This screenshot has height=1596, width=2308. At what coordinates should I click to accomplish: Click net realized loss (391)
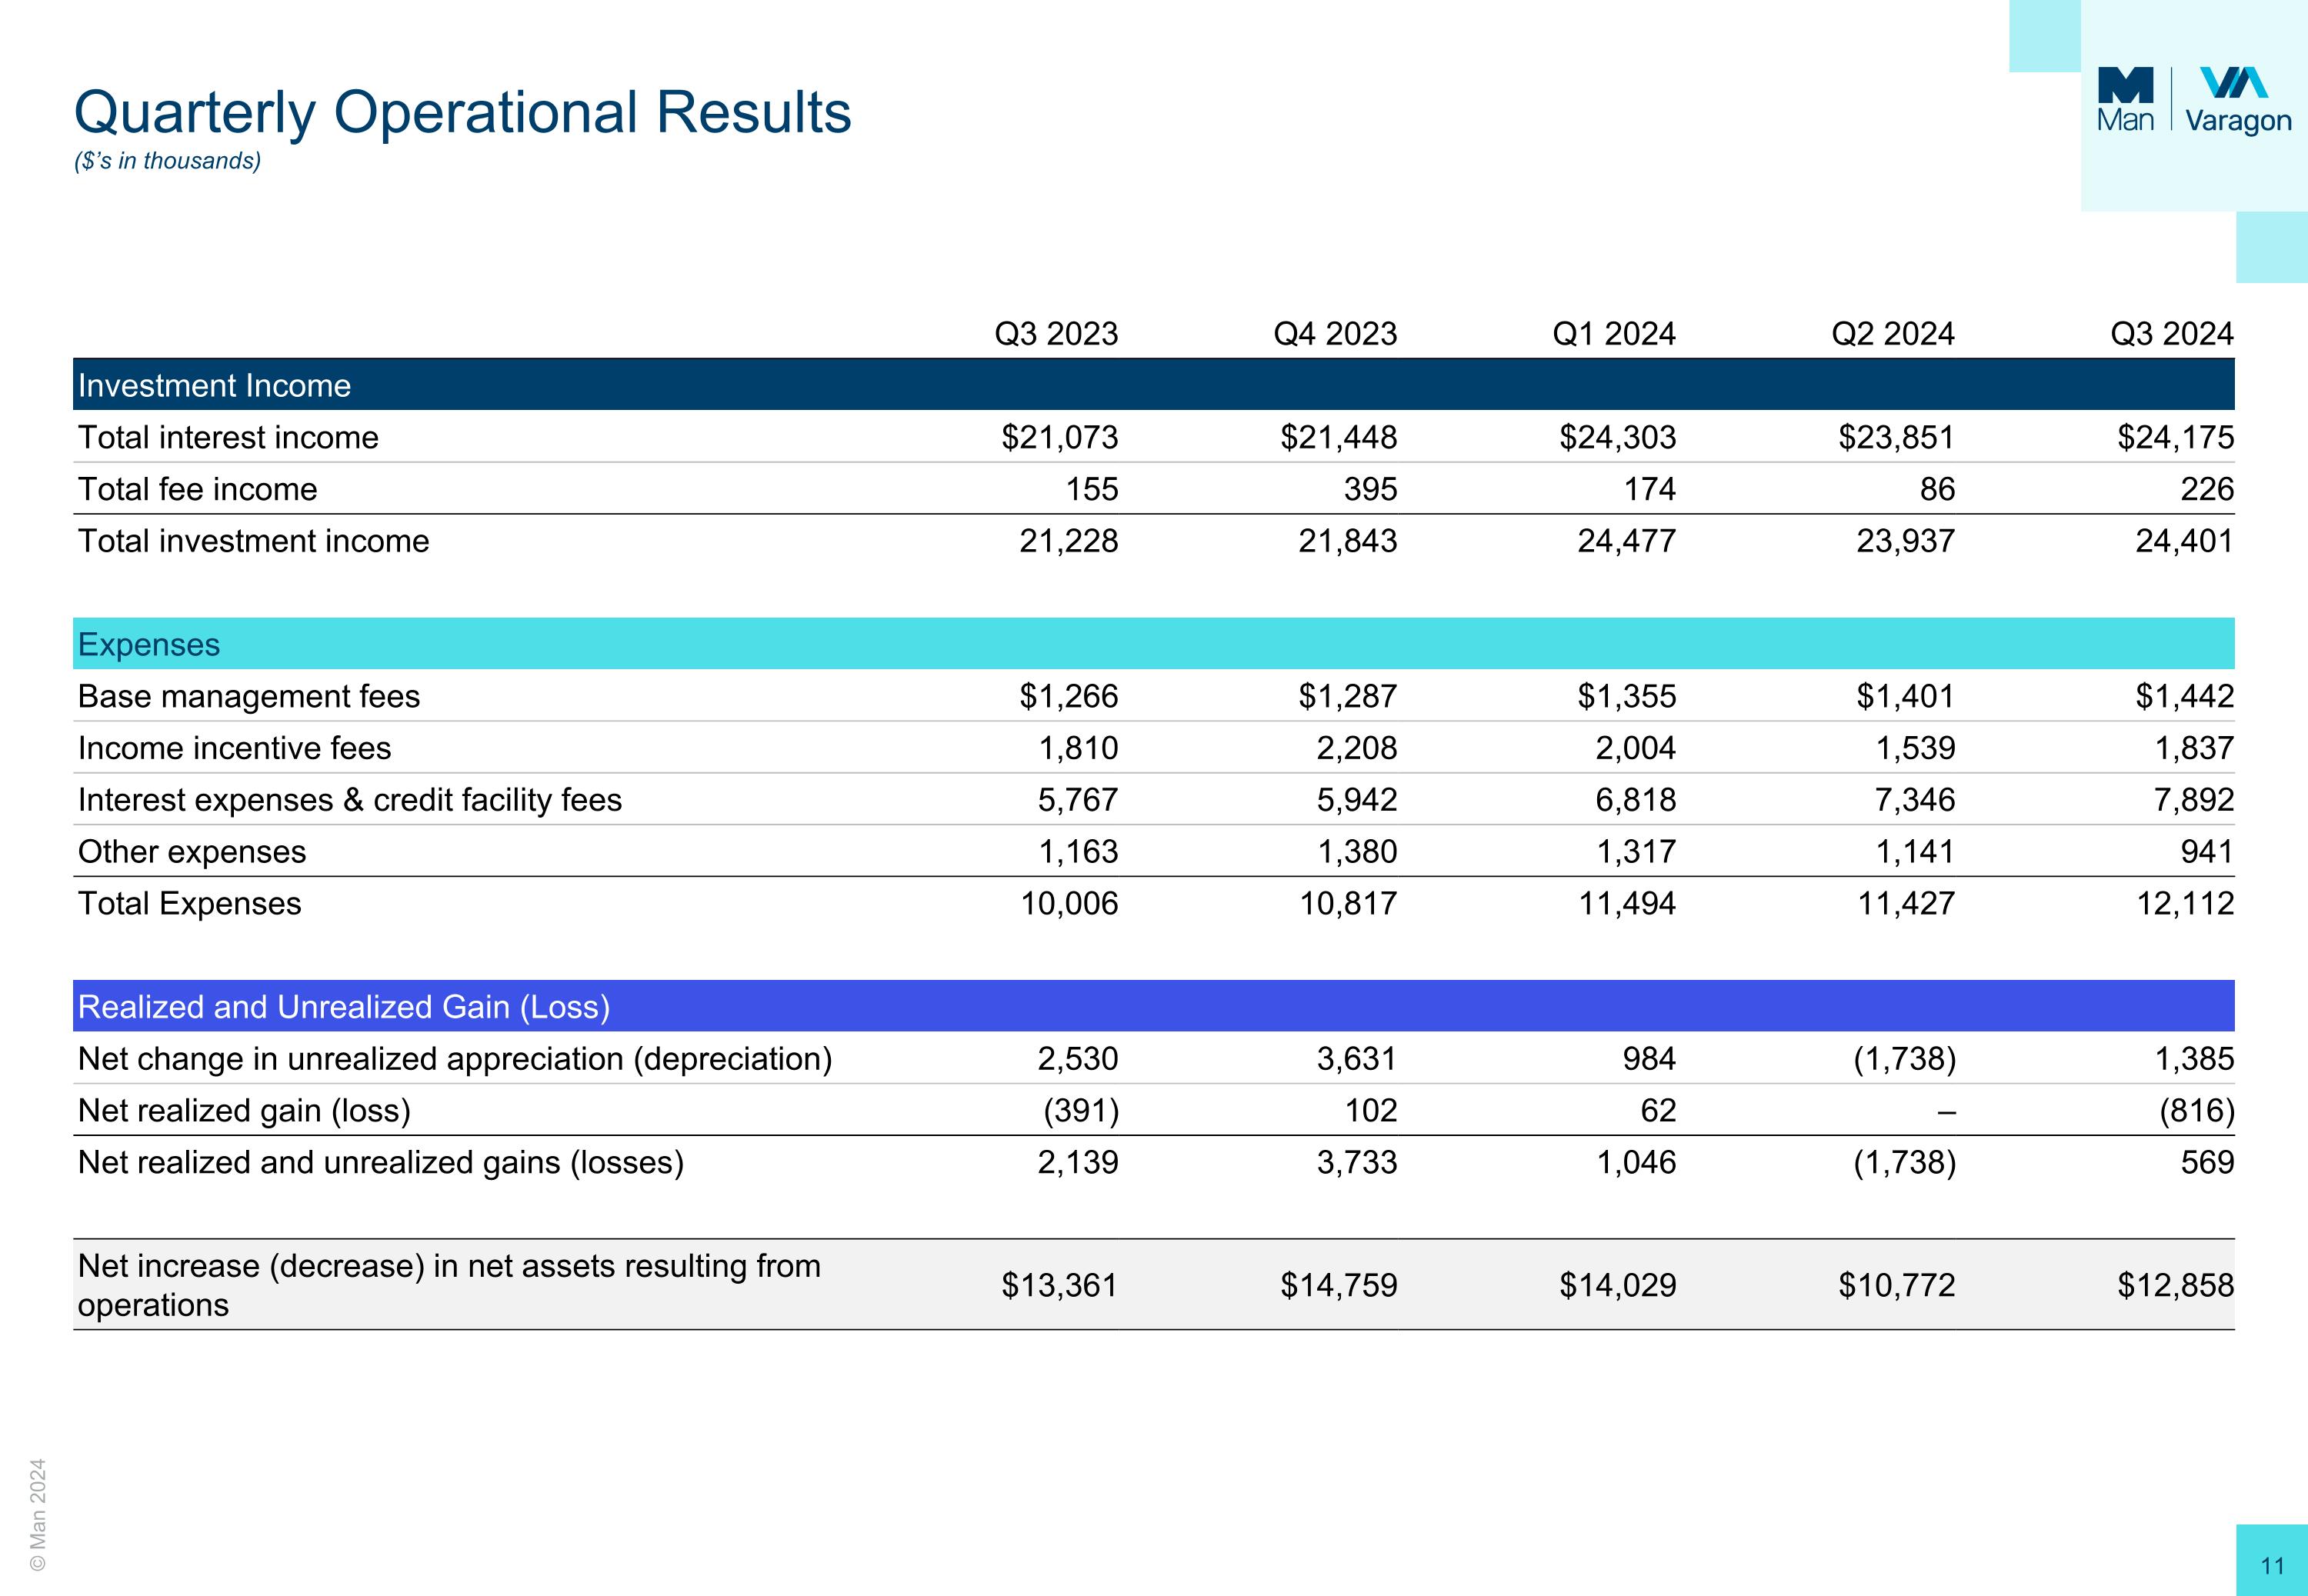point(1081,1111)
